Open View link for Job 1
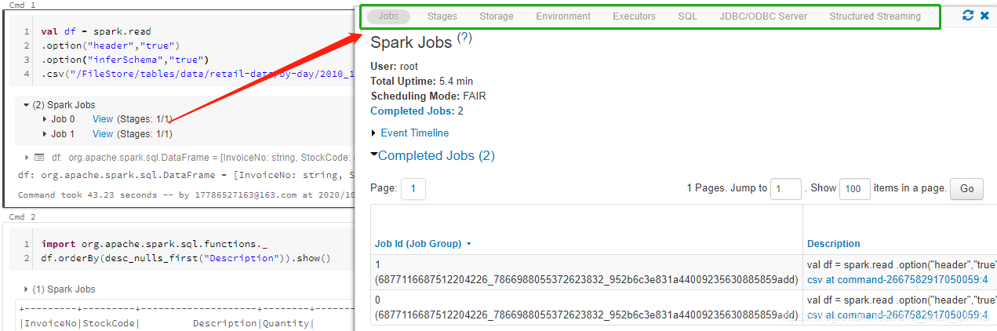 (103, 134)
